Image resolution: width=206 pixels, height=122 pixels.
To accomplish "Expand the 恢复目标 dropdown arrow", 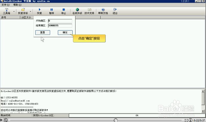I will [31, 12].
